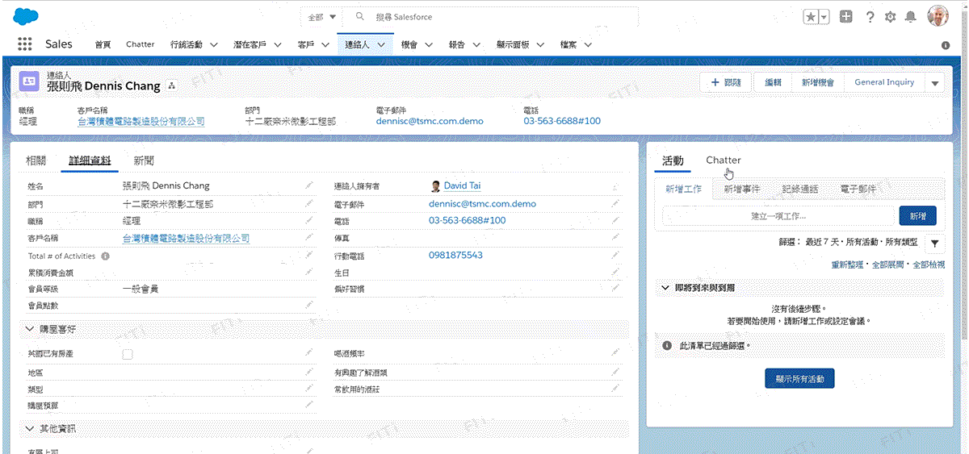Click the edit pencil for 電子郵件 detail field
The image size is (969, 454).
[x=615, y=204]
